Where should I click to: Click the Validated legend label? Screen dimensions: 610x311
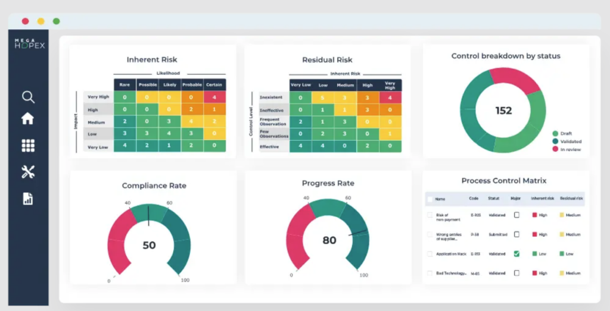point(570,142)
